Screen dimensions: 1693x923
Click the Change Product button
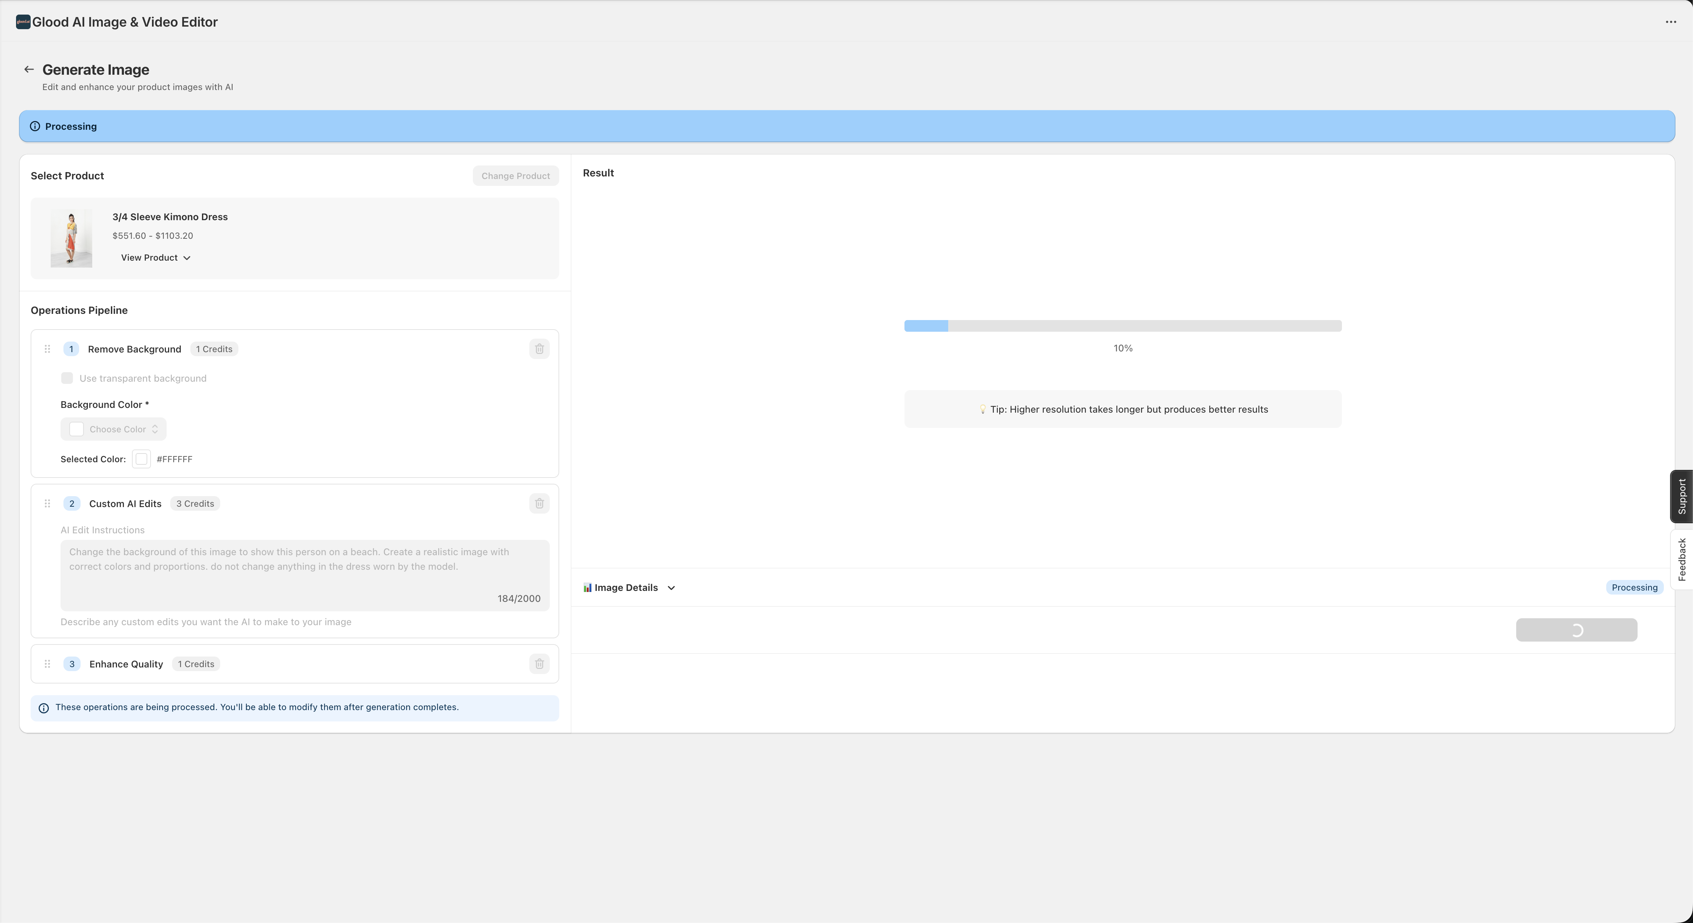tap(515, 176)
